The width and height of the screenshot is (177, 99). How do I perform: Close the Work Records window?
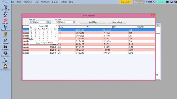tap(153, 15)
